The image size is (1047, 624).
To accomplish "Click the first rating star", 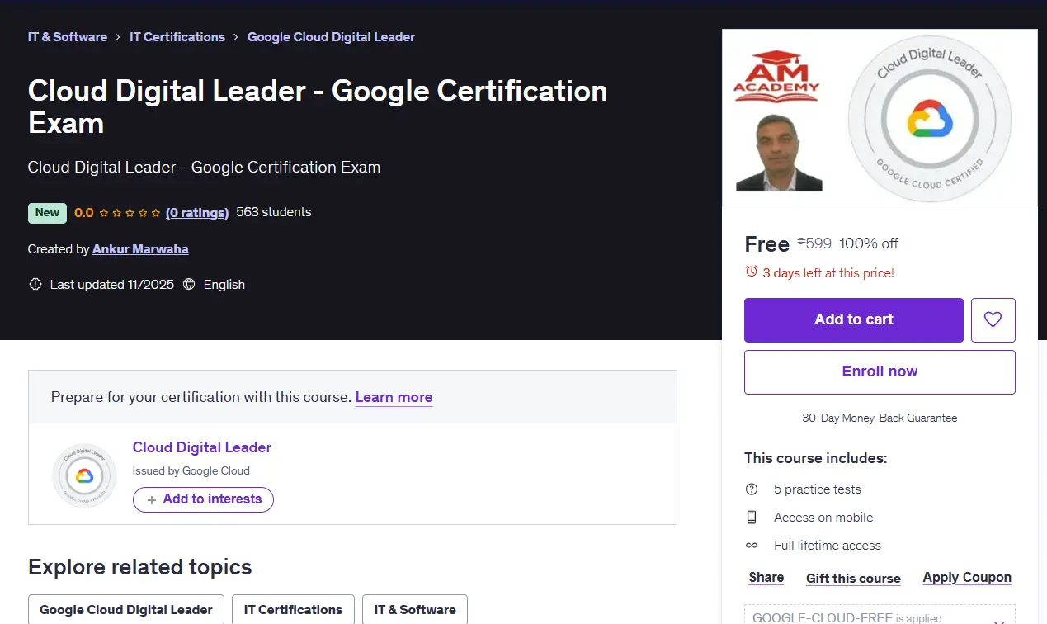I will tap(104, 213).
